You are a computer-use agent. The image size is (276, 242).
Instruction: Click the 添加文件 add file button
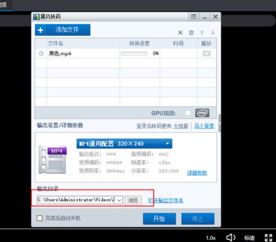click(x=63, y=30)
